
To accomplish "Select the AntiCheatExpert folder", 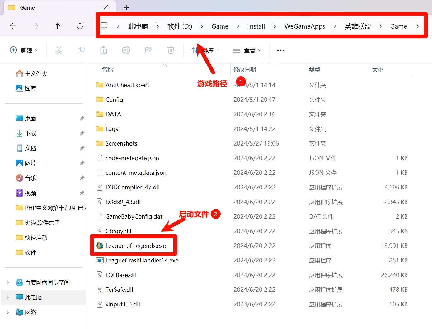I will click(127, 85).
